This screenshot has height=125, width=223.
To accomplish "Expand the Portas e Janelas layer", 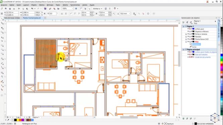I will pos(186,34).
